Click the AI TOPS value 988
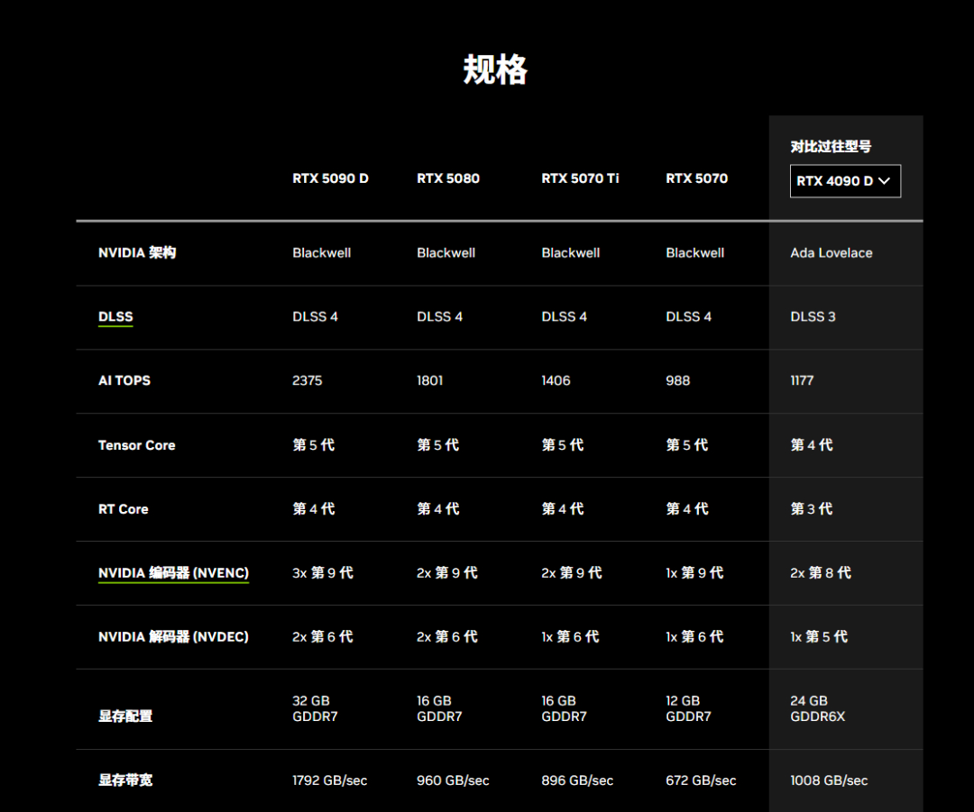974x812 pixels. point(677,380)
